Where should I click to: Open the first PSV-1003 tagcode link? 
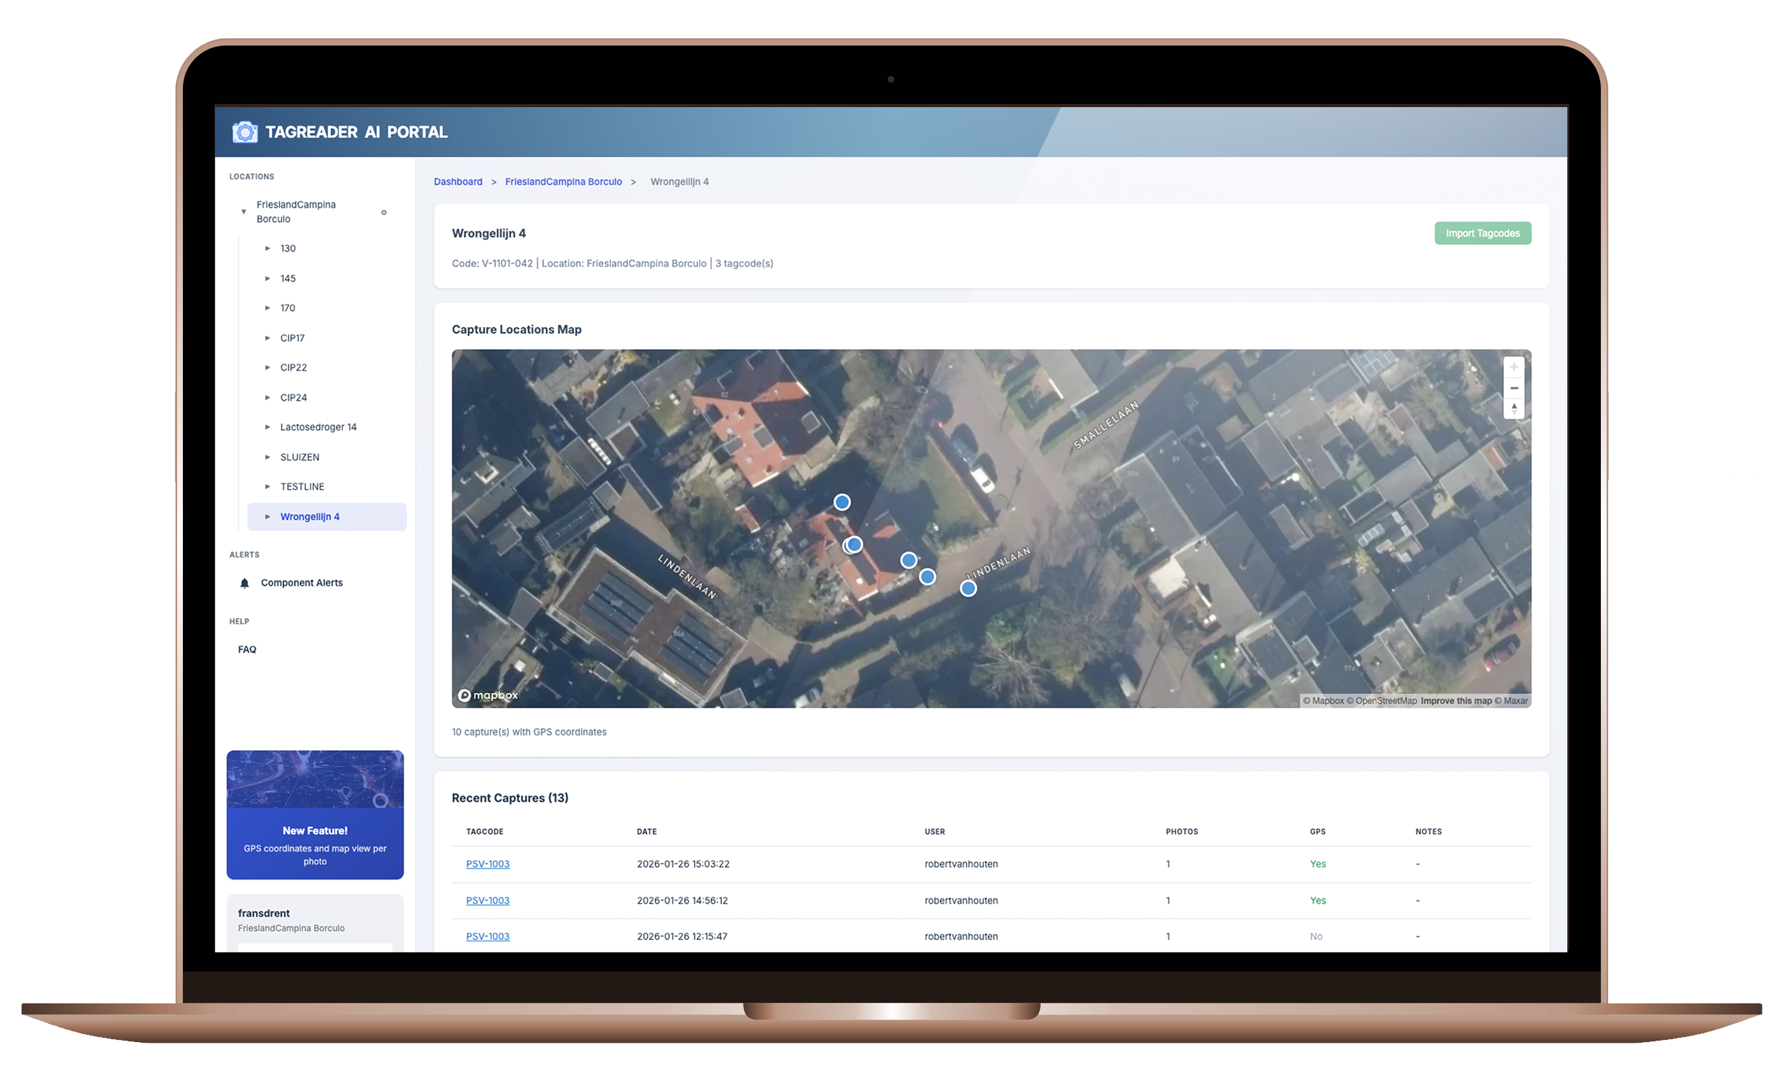click(x=487, y=863)
